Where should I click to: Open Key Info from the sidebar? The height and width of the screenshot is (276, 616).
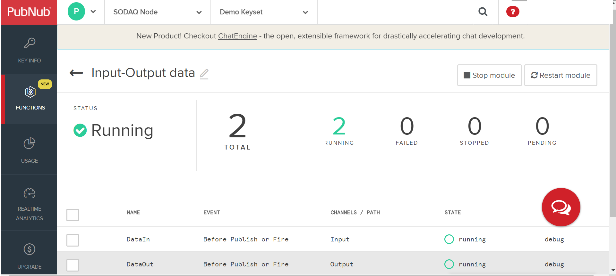coord(29,50)
